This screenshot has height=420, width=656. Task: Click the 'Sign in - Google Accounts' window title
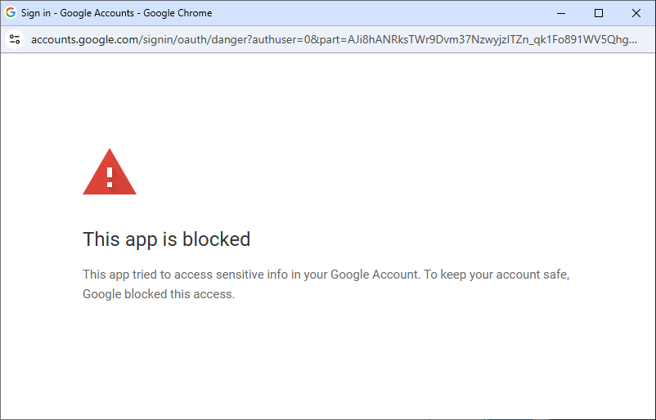[77, 13]
